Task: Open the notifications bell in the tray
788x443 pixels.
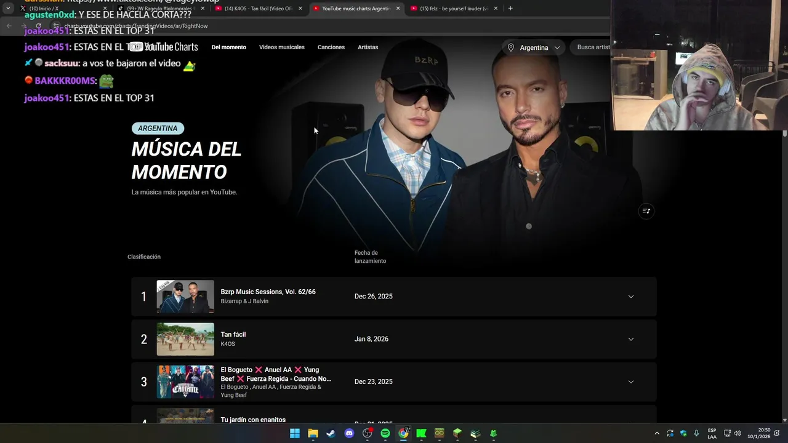Action: [x=778, y=433]
